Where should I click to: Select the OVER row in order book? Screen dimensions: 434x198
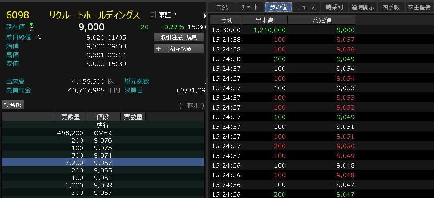click(103, 132)
